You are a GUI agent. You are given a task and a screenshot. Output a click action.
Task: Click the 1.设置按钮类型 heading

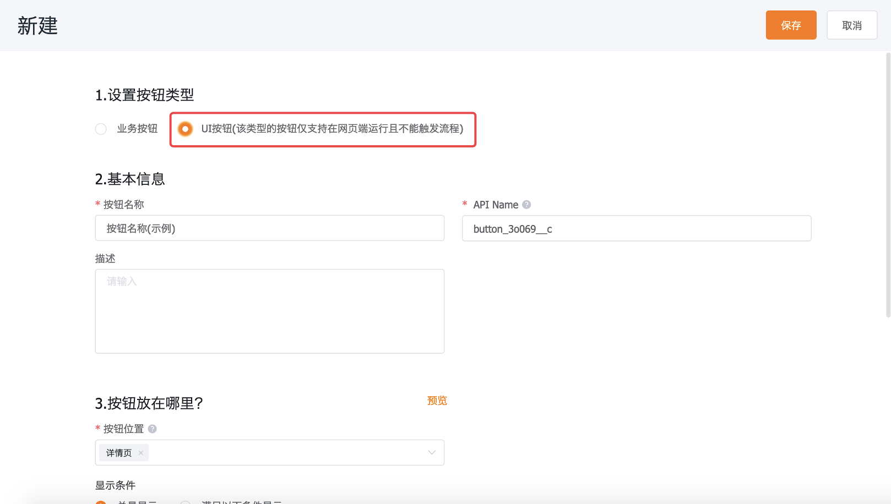pyautogui.click(x=144, y=95)
